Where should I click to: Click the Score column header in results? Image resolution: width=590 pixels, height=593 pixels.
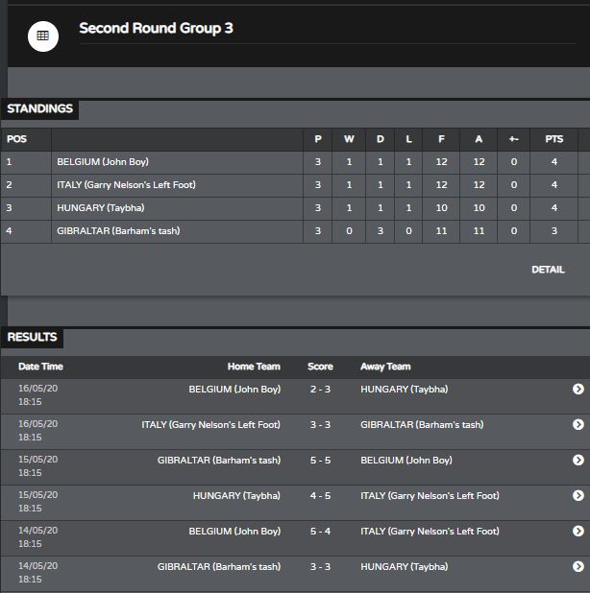(320, 367)
